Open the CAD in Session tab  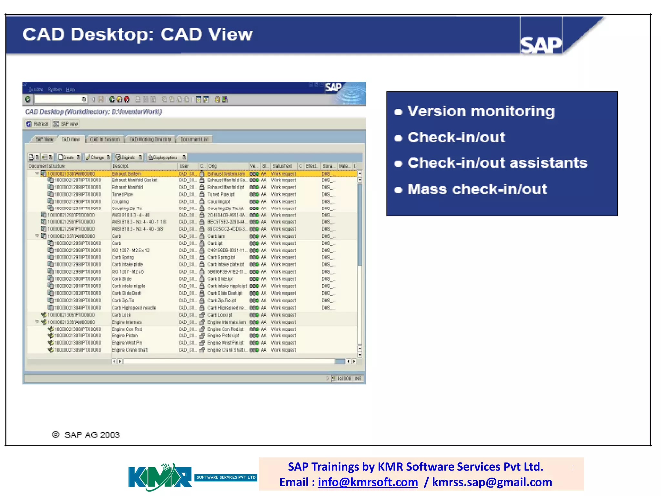tap(105, 139)
